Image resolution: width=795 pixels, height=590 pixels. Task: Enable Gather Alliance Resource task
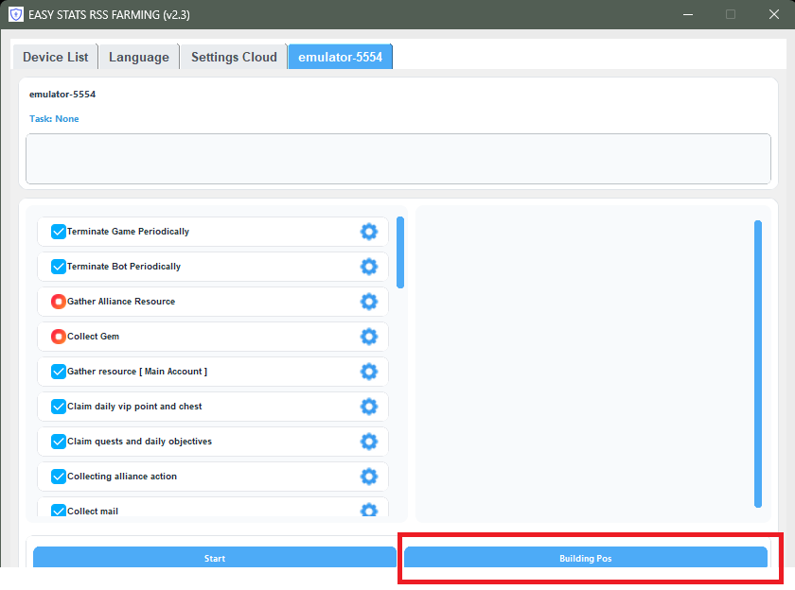(59, 302)
